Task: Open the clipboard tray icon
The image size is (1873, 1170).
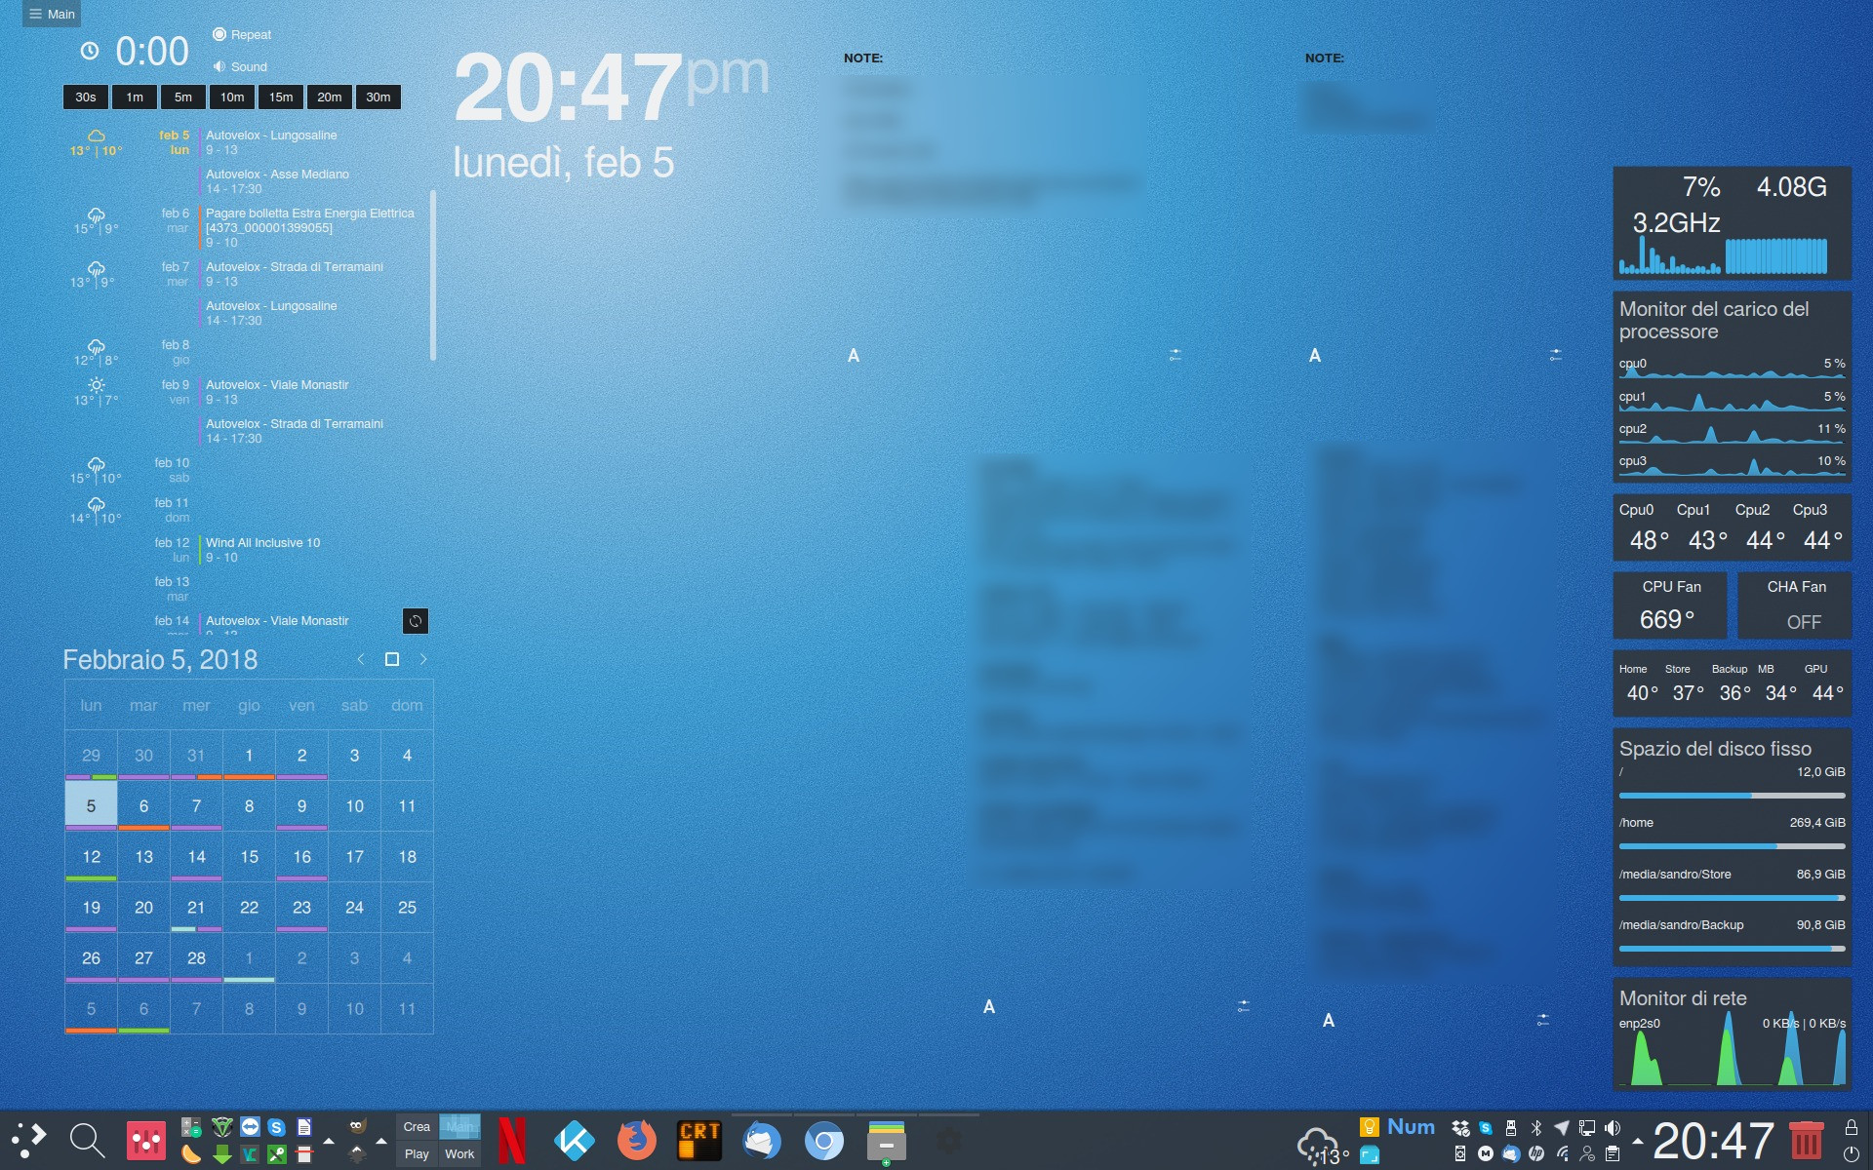Action: [x=1613, y=1153]
